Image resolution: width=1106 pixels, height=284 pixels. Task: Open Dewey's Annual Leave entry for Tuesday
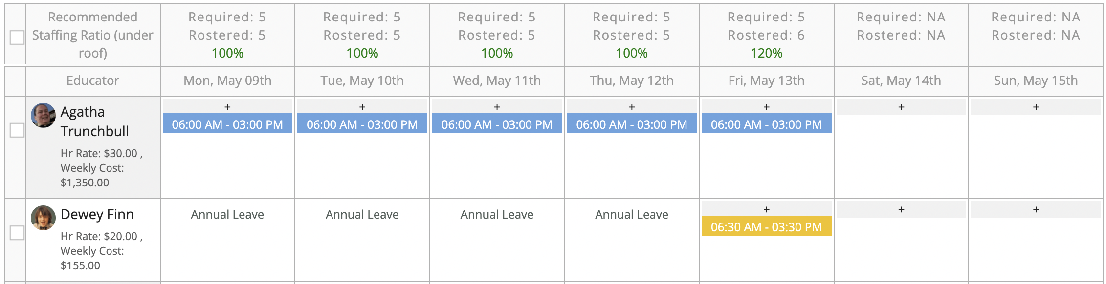click(x=362, y=214)
